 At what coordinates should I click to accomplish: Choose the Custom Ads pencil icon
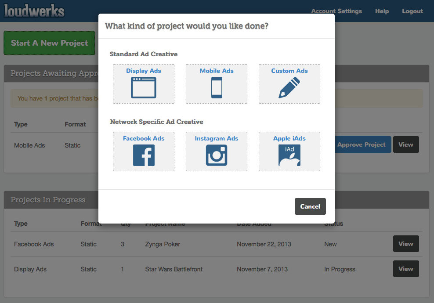(x=289, y=87)
